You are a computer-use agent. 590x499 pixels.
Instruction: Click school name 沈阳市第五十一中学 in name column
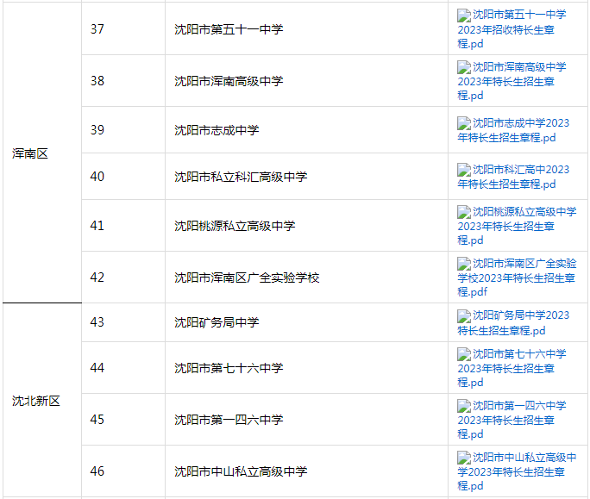(229, 29)
